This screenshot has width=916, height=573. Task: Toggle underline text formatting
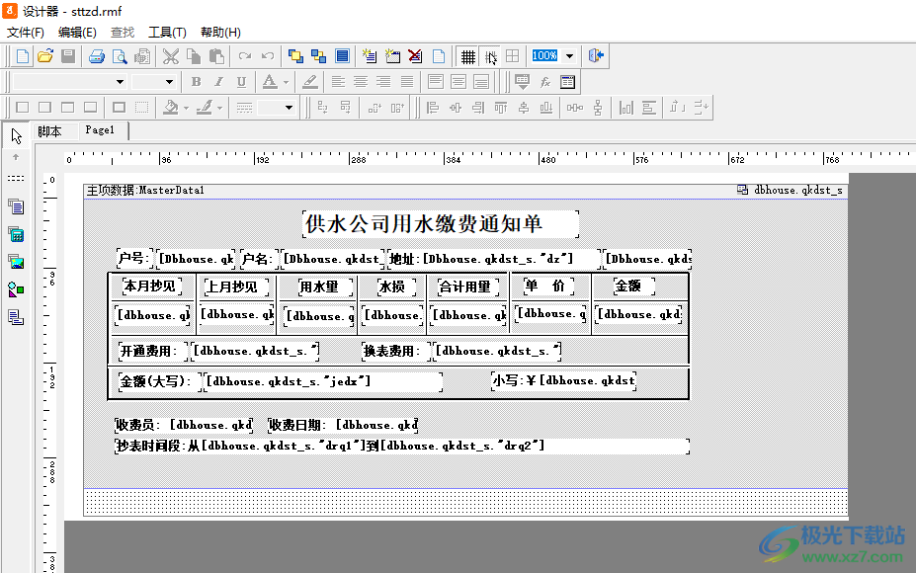(239, 82)
